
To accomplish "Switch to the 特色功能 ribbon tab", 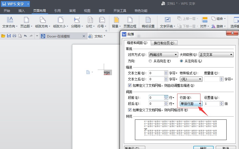I will tap(141, 11).
